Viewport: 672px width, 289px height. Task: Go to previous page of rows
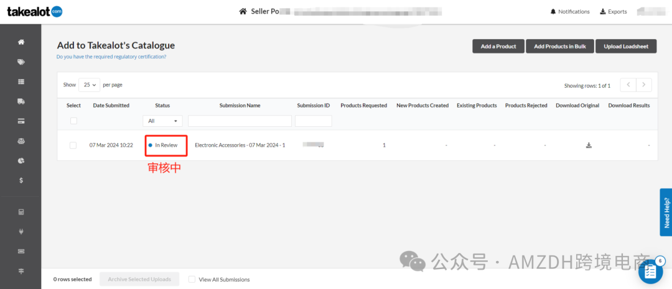point(628,85)
